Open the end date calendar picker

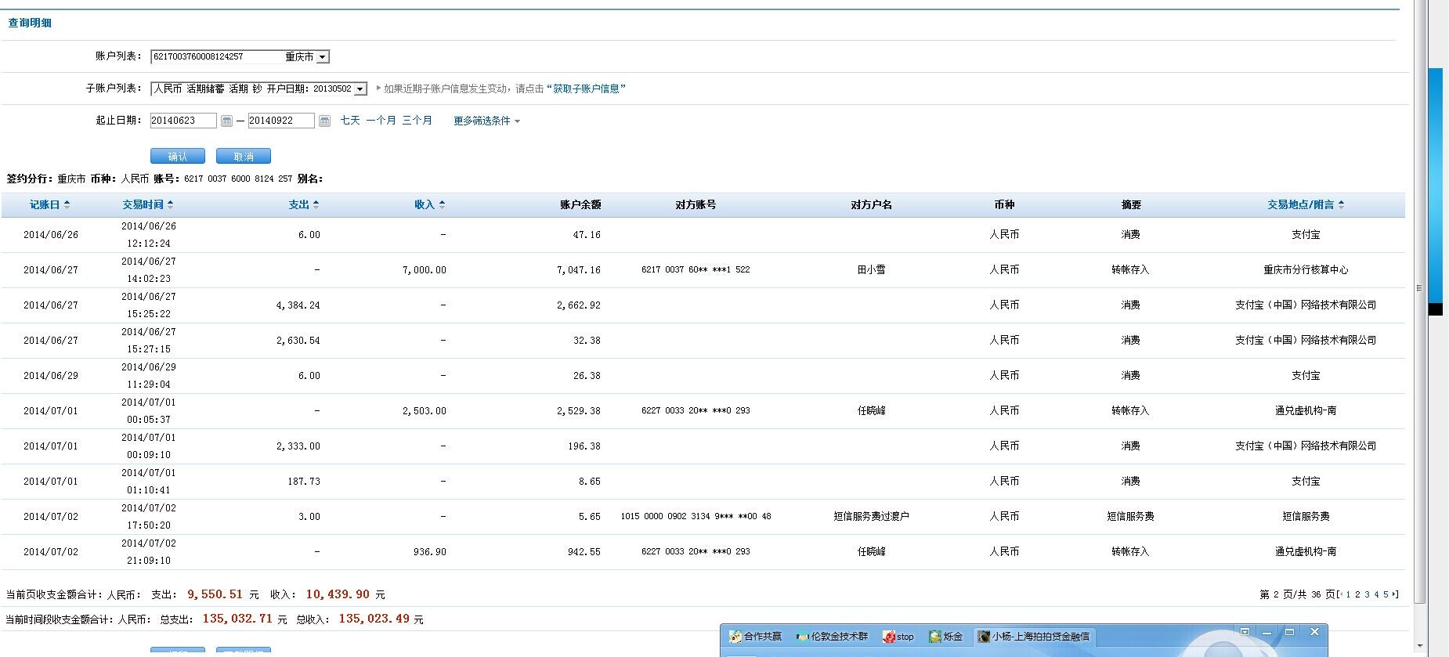pos(324,121)
